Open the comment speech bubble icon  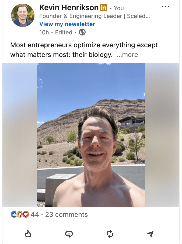(69, 234)
